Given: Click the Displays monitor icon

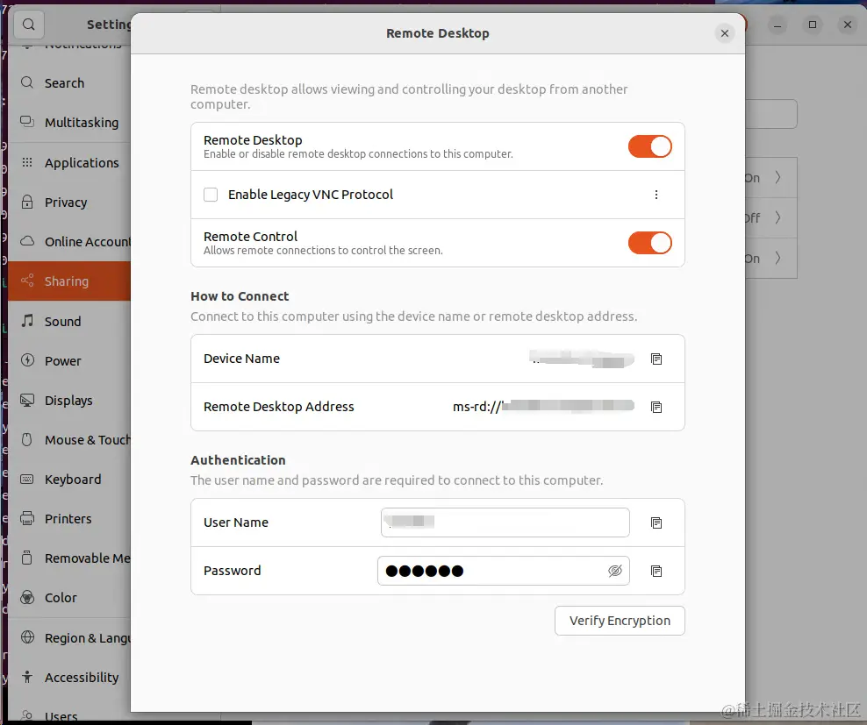Looking at the screenshot, I should 27,400.
